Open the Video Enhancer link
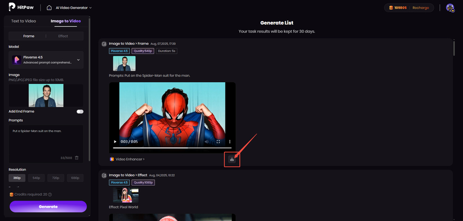 point(128,159)
